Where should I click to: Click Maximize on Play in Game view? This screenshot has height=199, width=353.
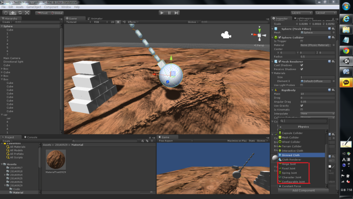[x=237, y=141]
